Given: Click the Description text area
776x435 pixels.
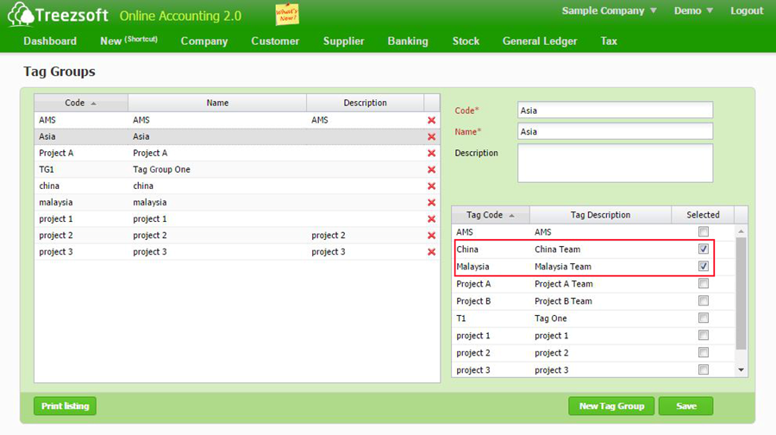Looking at the screenshot, I should point(615,163).
